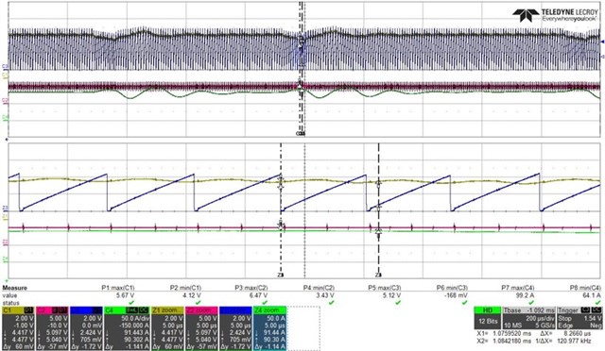Click the 5 GS/s sample rate
The image size is (605, 351).
(545, 326)
